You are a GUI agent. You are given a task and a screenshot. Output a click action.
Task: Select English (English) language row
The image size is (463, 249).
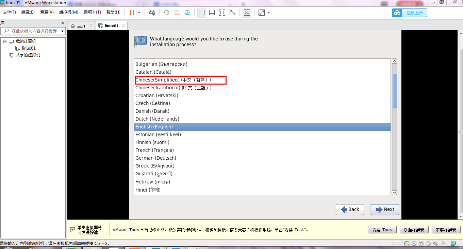262,127
